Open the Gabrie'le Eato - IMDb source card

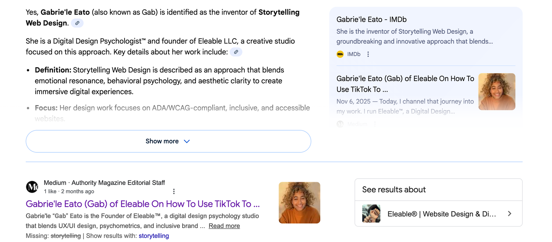point(372,20)
